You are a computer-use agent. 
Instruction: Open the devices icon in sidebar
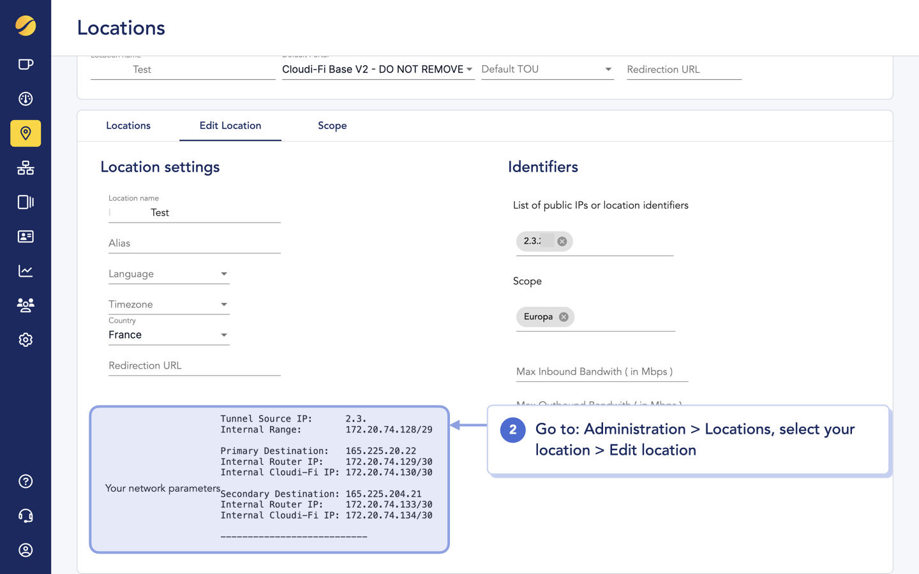point(26,202)
